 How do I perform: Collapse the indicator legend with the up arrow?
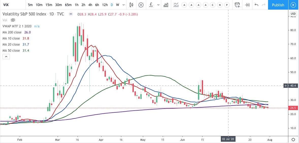6,56
